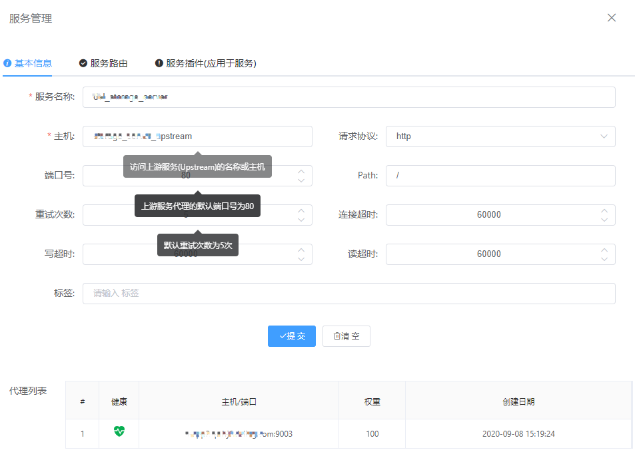635x470 pixels.
Task: Increase the 连接超时 value
Action: click(604, 210)
